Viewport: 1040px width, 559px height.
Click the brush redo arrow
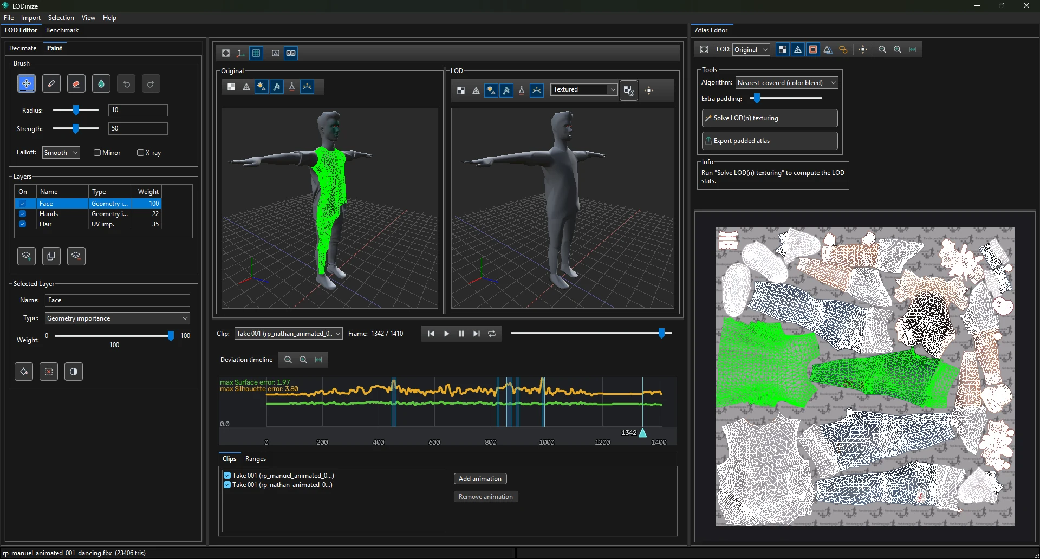click(151, 84)
